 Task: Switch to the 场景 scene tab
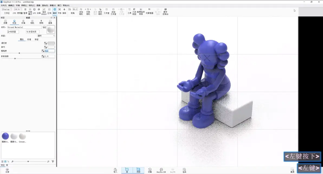[x=5, y=22]
